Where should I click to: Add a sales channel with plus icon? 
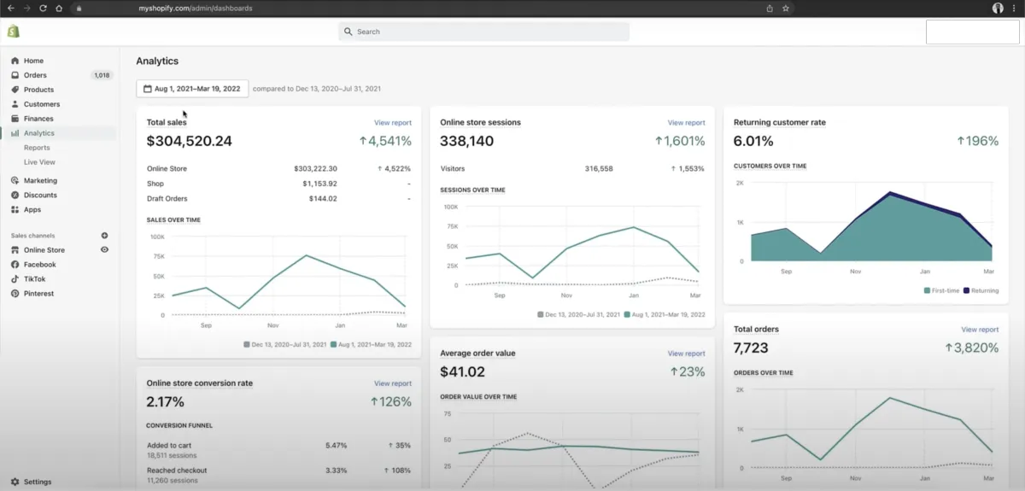(x=104, y=236)
